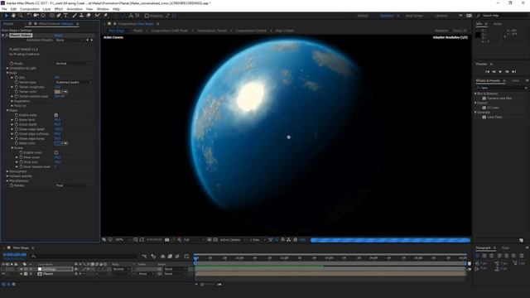Select the Zoom tool in toolbar
530x298 pixels.
click(x=21, y=16)
